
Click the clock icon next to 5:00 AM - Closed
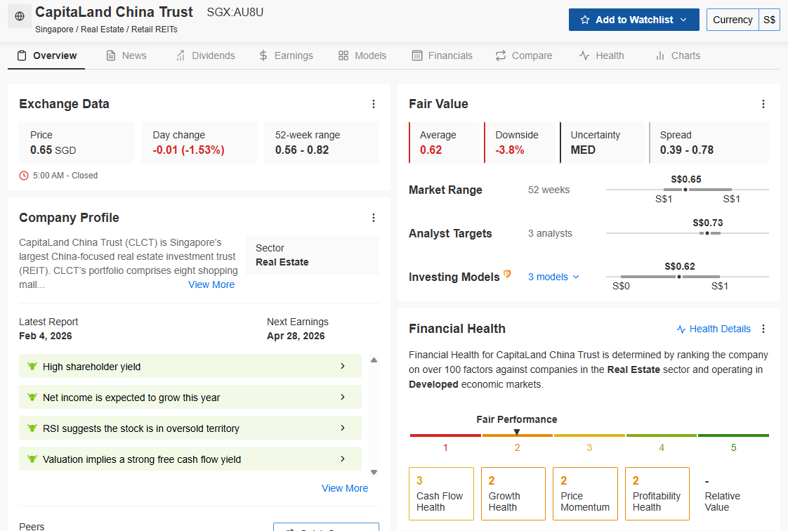coord(24,176)
